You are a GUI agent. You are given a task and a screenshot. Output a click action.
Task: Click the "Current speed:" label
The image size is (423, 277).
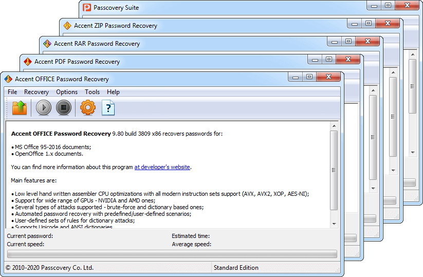[x=26, y=244]
